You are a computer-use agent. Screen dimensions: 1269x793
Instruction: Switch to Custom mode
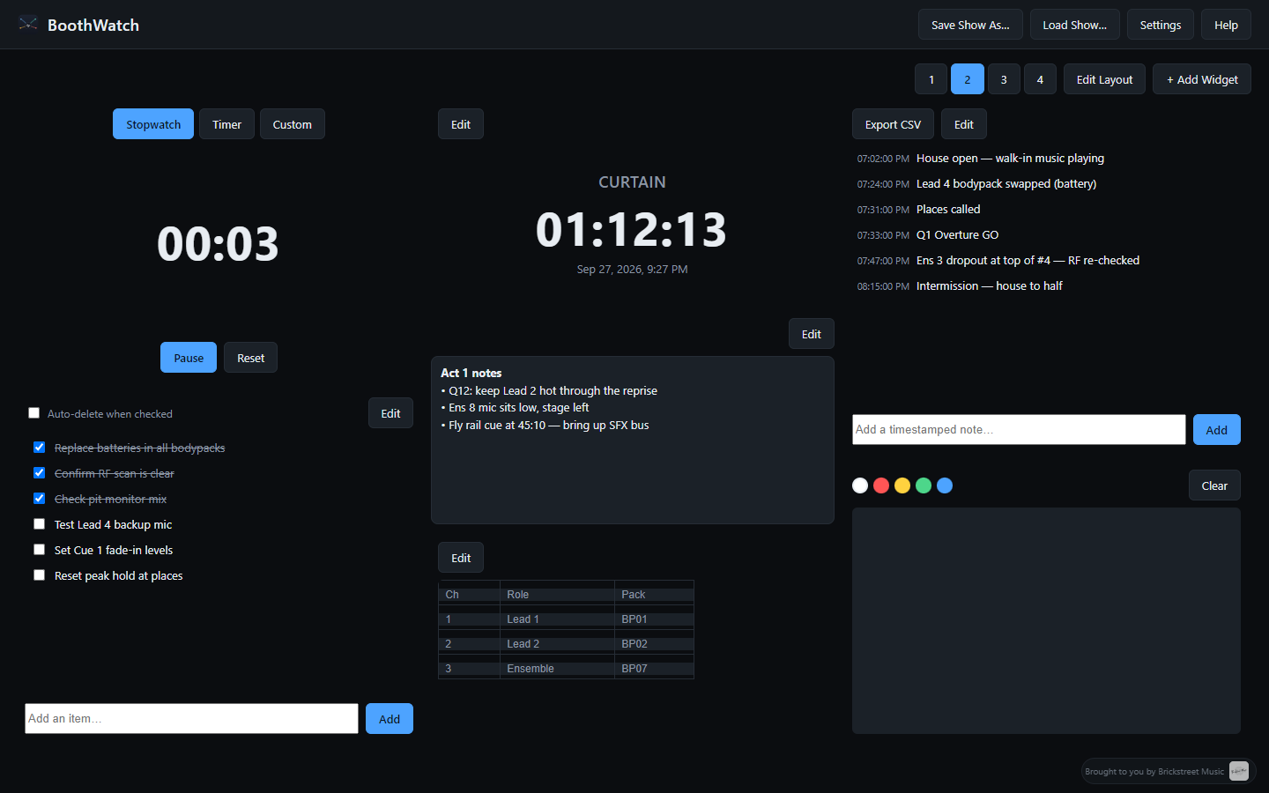292,124
